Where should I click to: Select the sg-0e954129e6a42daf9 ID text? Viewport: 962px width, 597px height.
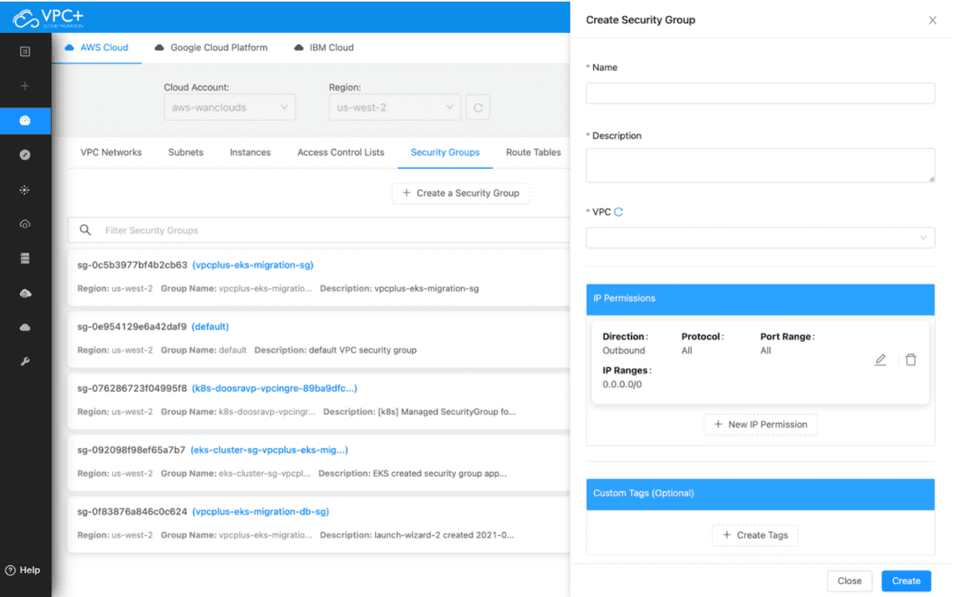point(131,327)
